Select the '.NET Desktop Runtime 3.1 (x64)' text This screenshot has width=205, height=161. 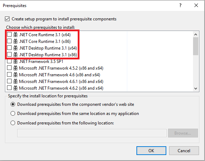[48, 48]
